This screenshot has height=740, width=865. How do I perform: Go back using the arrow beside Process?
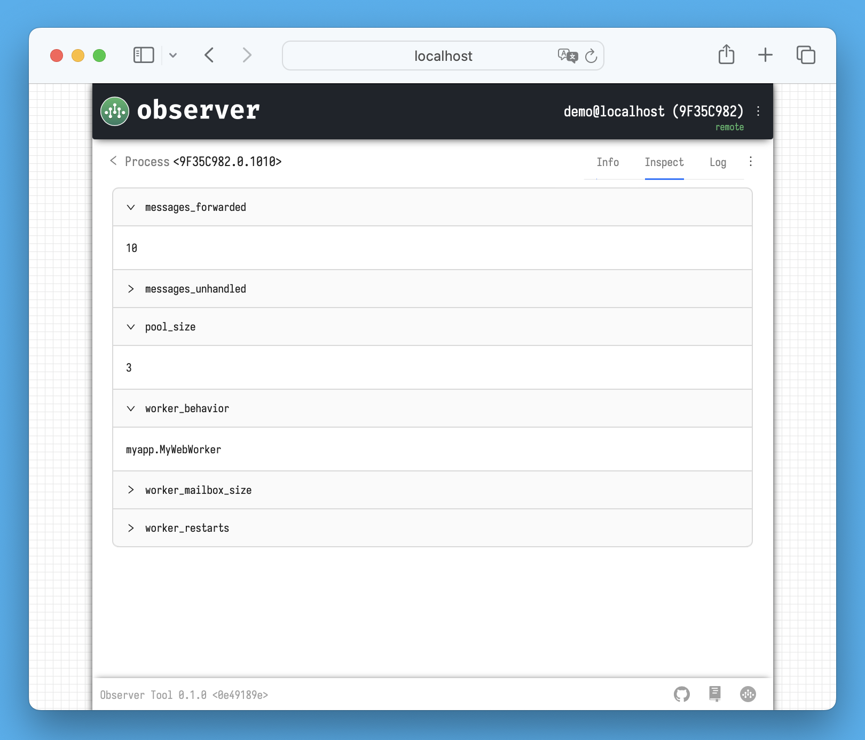tap(113, 161)
